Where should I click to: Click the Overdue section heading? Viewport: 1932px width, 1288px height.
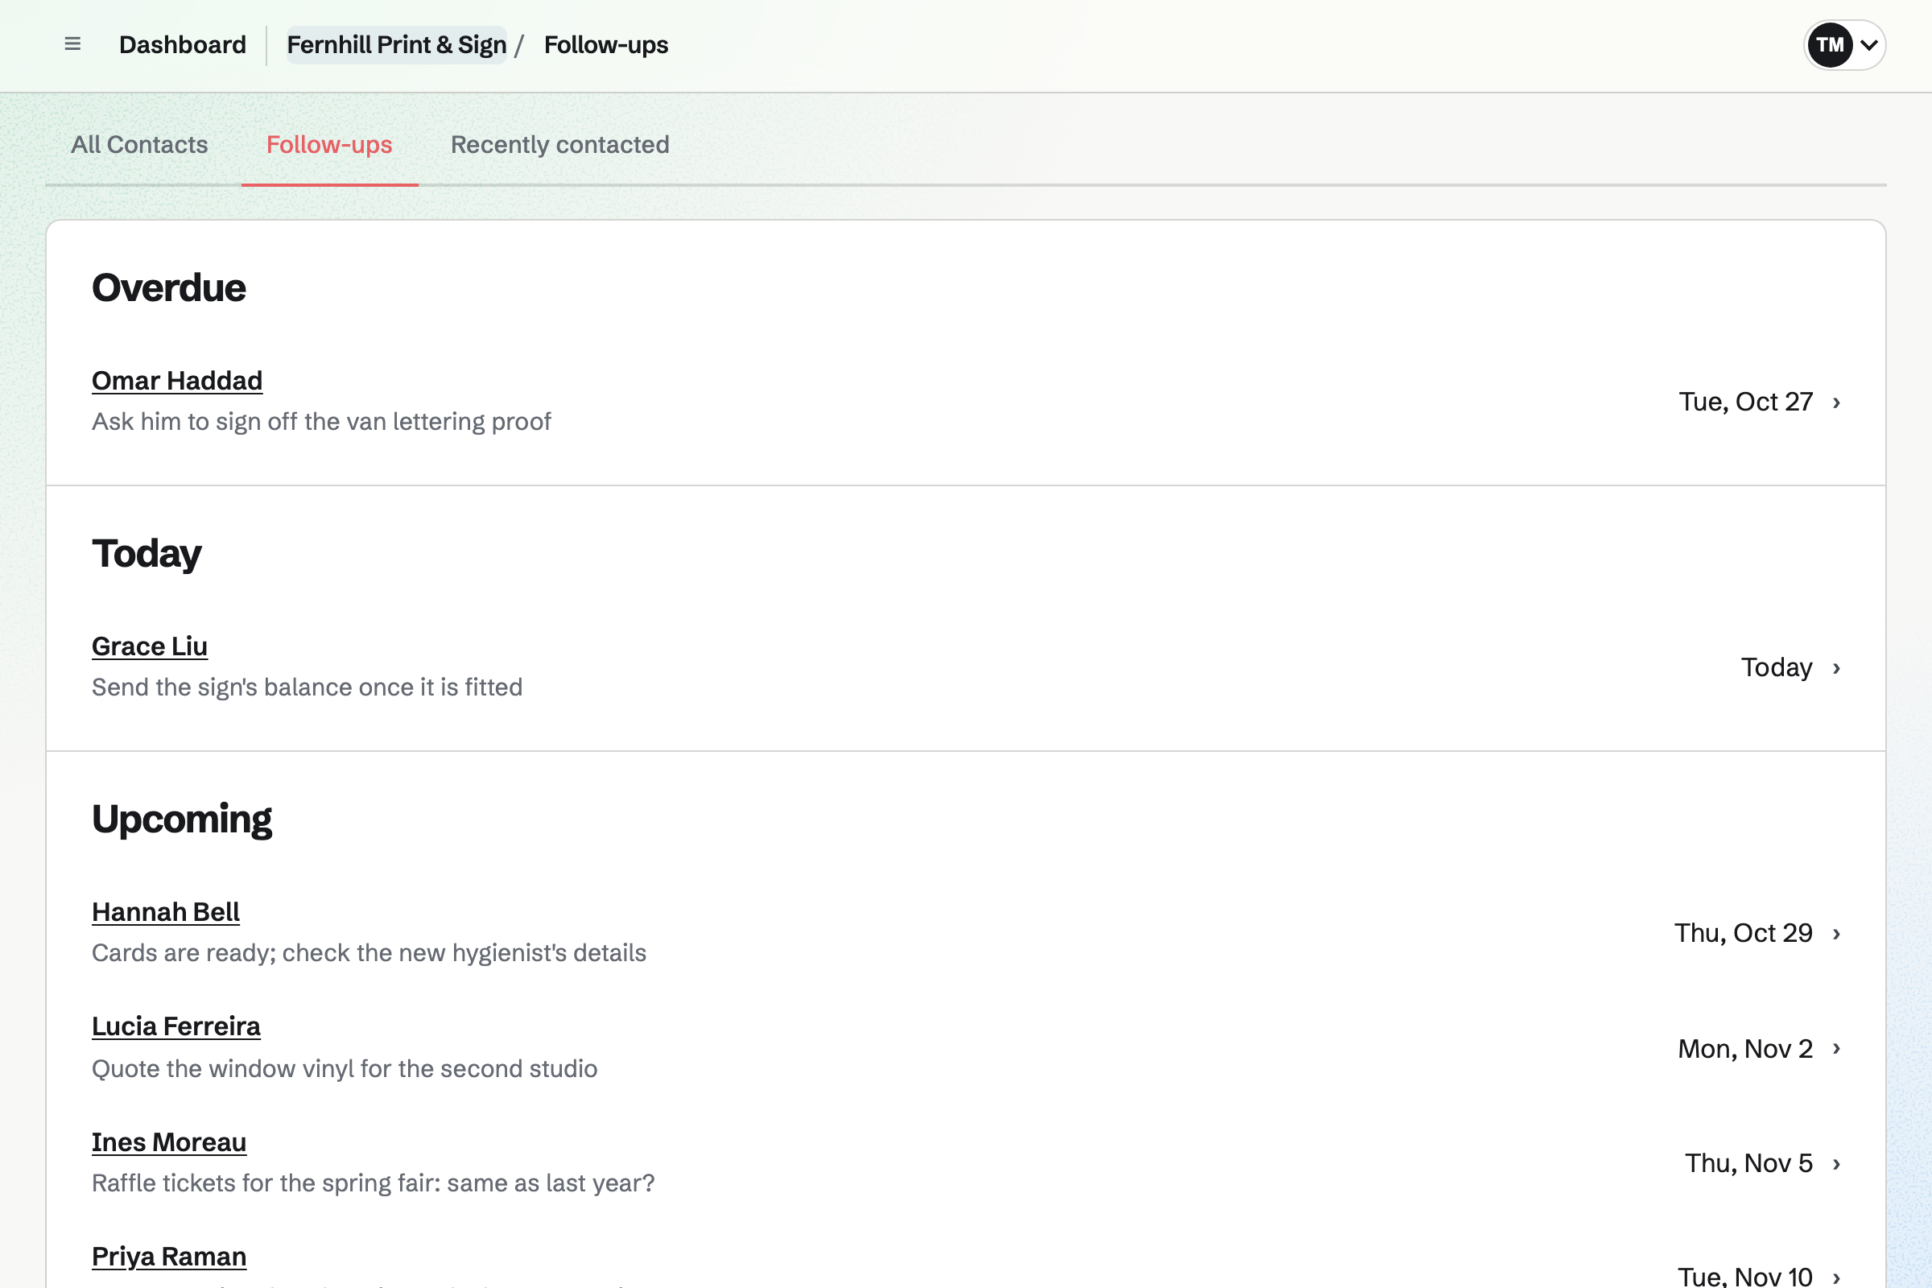pos(168,288)
